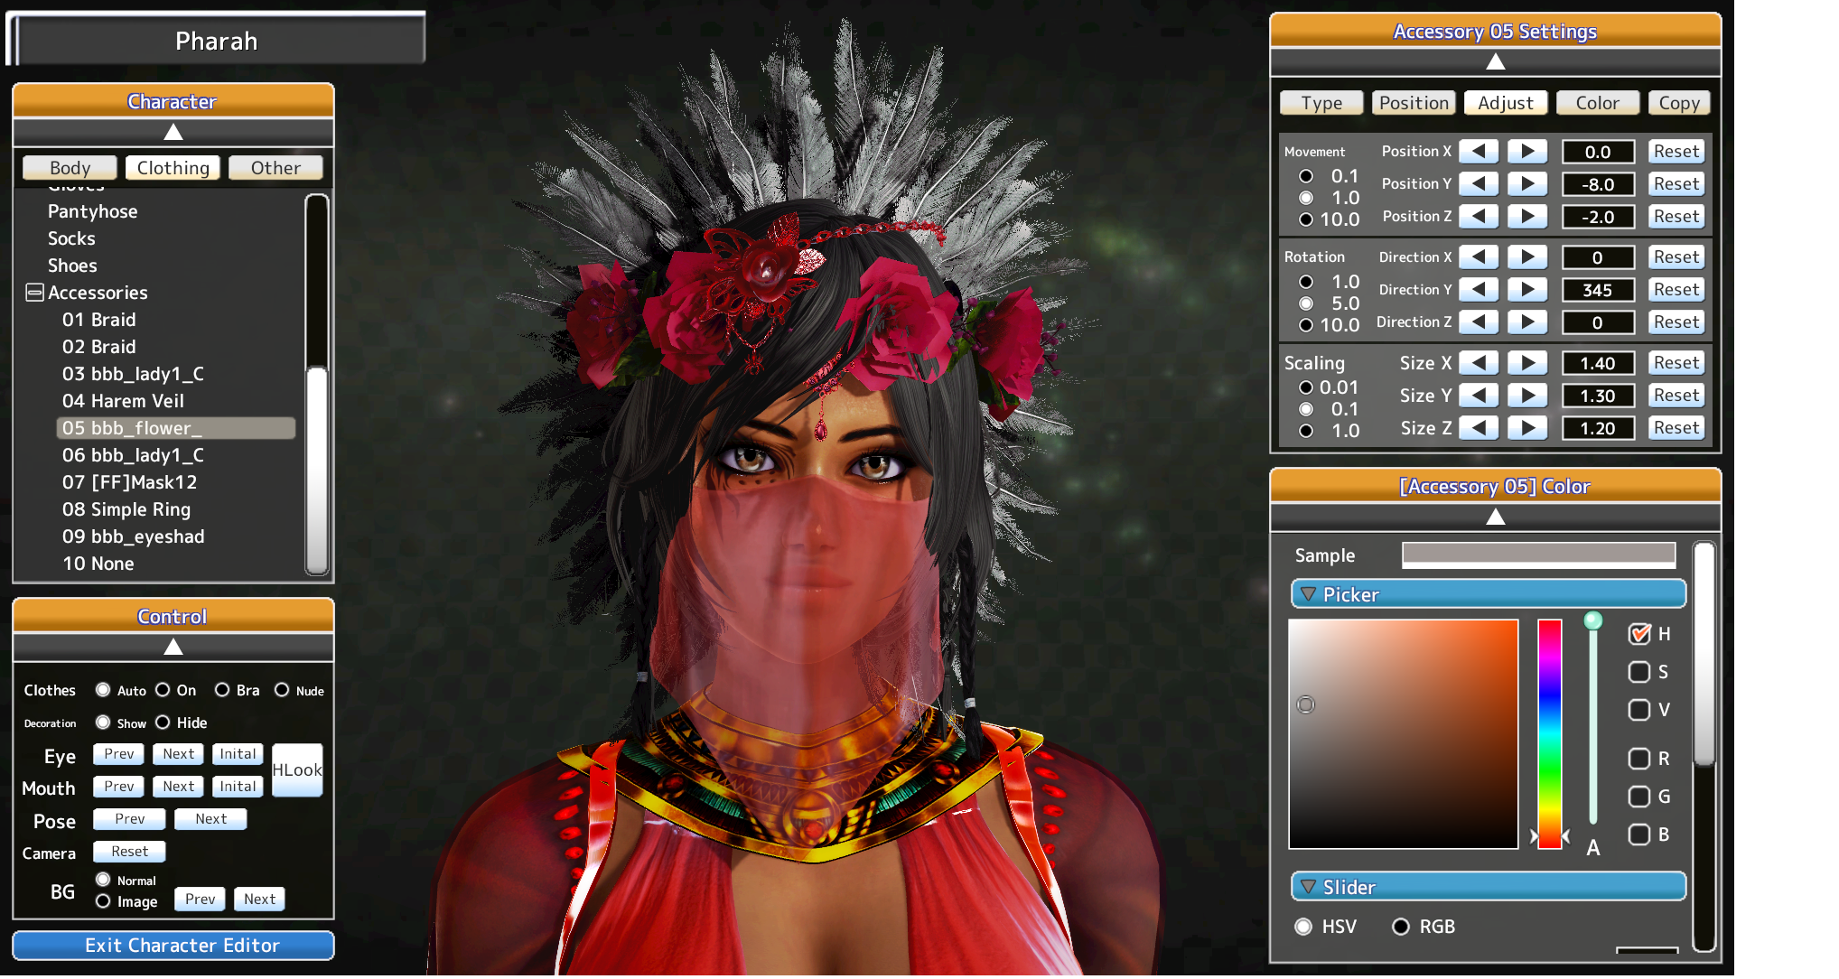This screenshot has height=979, width=1839.
Task: Click the Size Z value field
Action: pos(1597,428)
